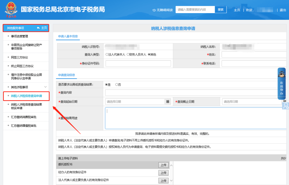Open the 在线导办 assistant widget
The height and width of the screenshot is (185, 289).
pos(282,84)
